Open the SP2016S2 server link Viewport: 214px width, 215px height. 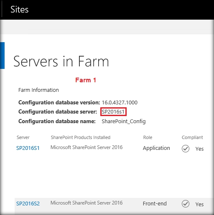(x=28, y=204)
